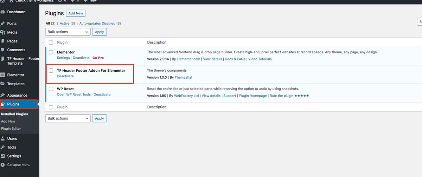Click the TF Header Footer Template icon
This screenshot has height=177, width=422.
3,59
